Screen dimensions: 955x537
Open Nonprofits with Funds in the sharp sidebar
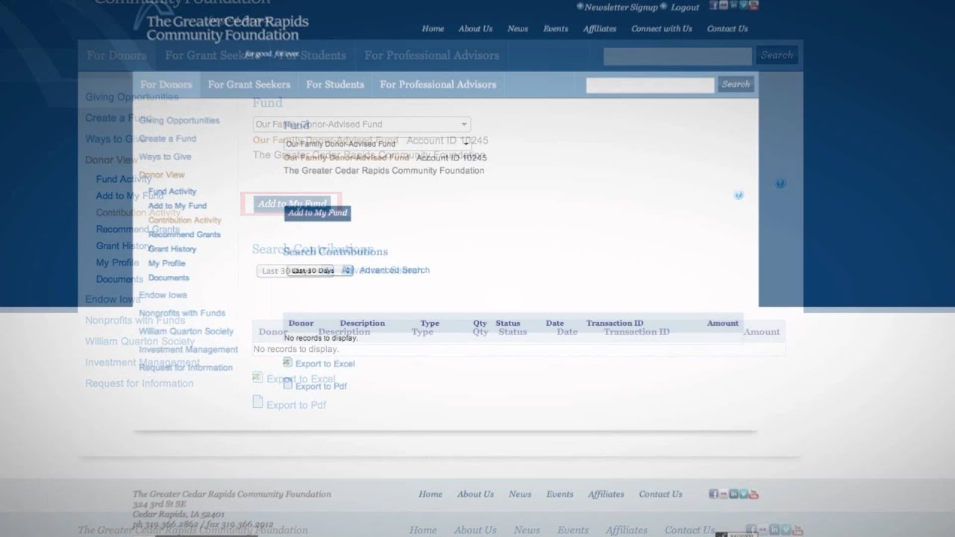coord(182,313)
